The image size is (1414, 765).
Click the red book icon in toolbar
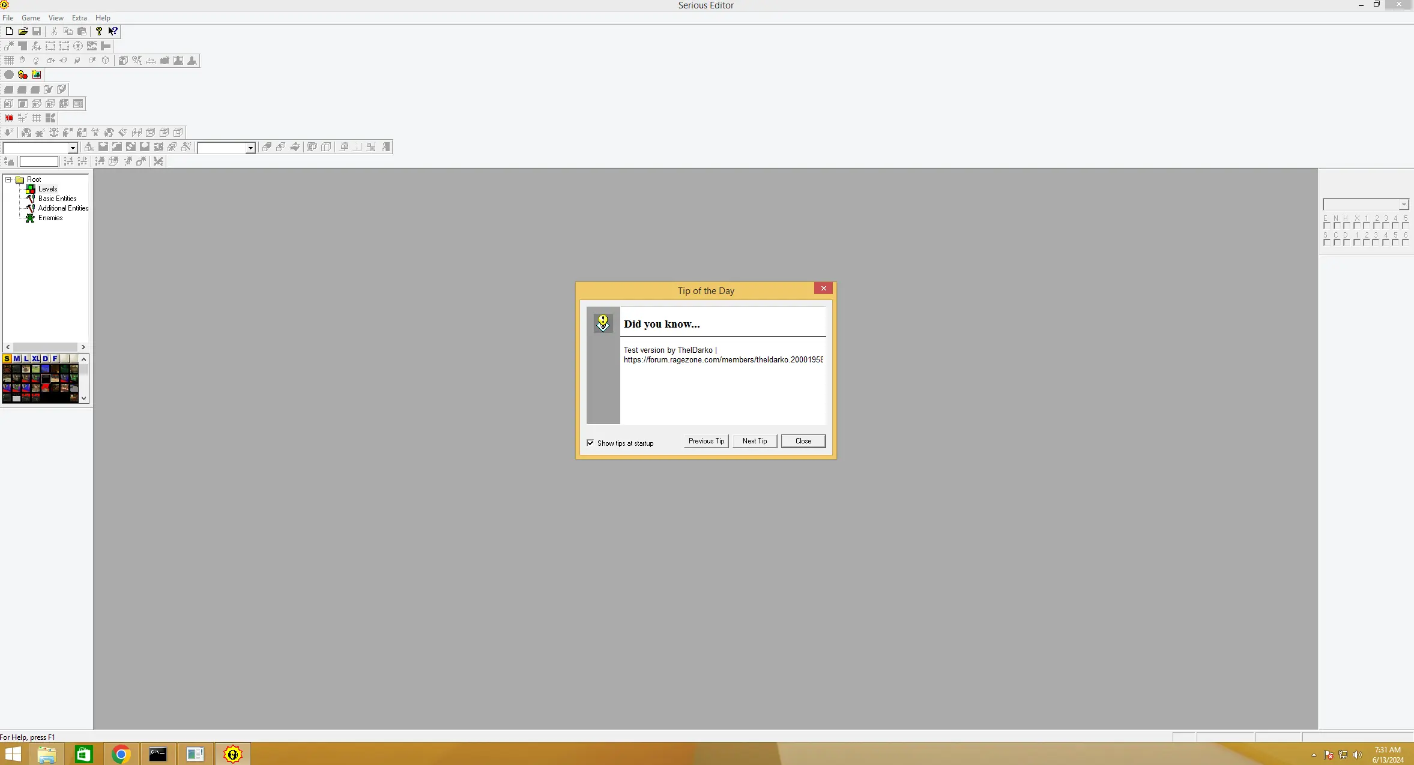9,118
